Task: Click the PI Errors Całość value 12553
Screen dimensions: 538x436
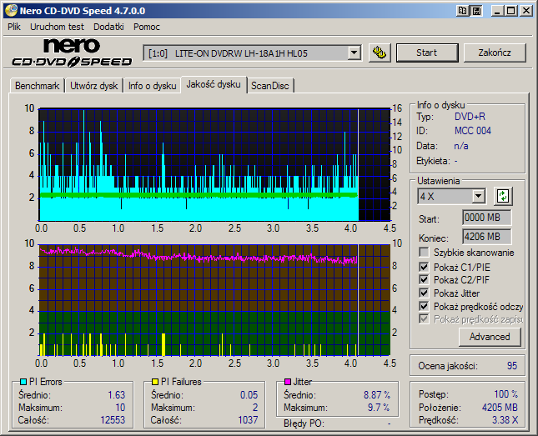Action: 113,420
